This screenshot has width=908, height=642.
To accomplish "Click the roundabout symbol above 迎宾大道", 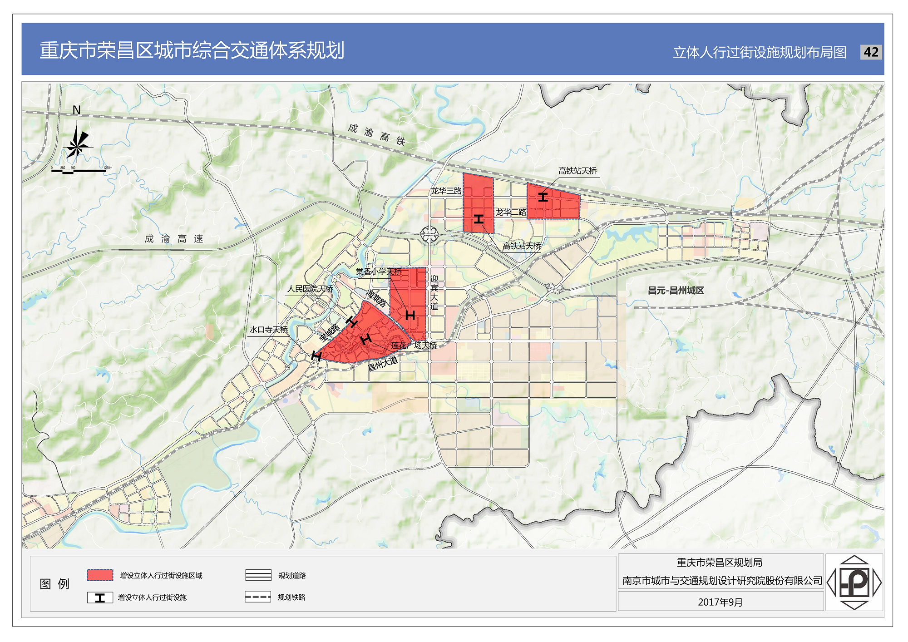I will pyautogui.click(x=429, y=234).
